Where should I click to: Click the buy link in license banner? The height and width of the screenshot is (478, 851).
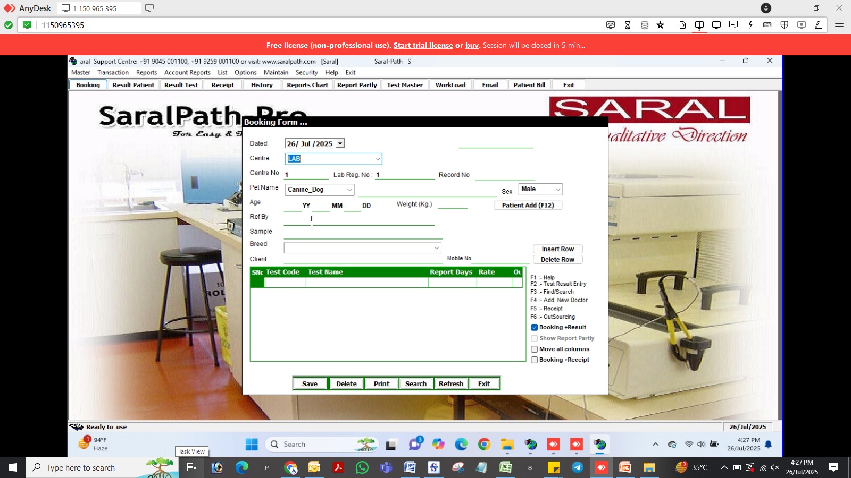click(472, 46)
